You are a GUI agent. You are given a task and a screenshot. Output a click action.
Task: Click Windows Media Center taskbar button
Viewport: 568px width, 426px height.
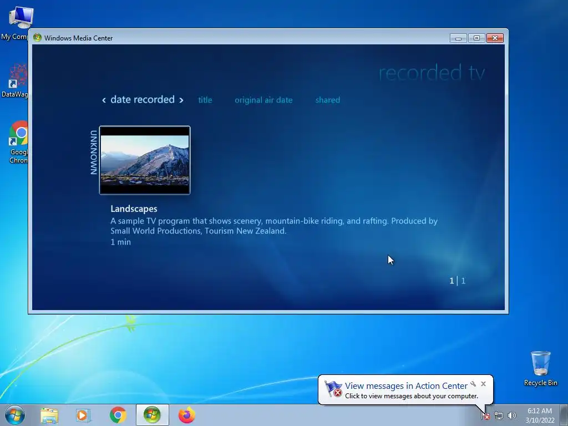click(152, 415)
